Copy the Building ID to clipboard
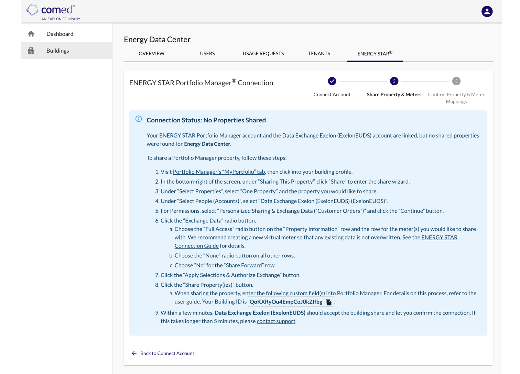The image size is (520, 374). coord(329,302)
